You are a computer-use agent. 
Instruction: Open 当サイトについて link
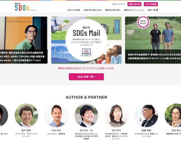(119, 4)
